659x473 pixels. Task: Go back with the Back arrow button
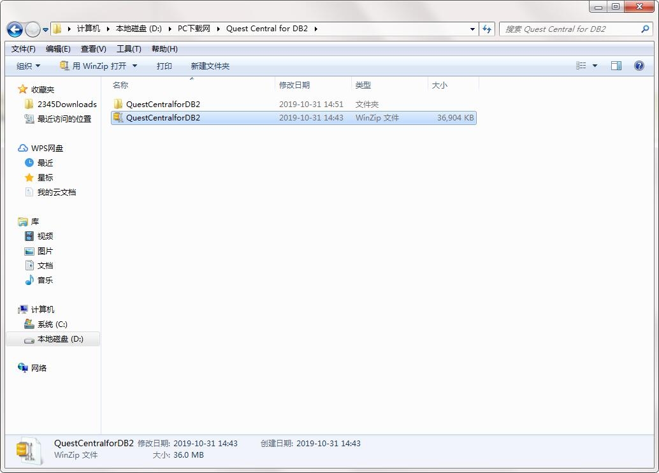15,29
